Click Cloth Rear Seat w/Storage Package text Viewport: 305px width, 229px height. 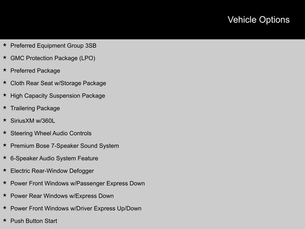58,83
